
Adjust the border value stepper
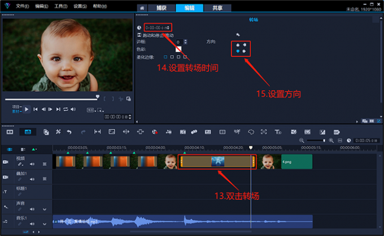tap(185, 42)
